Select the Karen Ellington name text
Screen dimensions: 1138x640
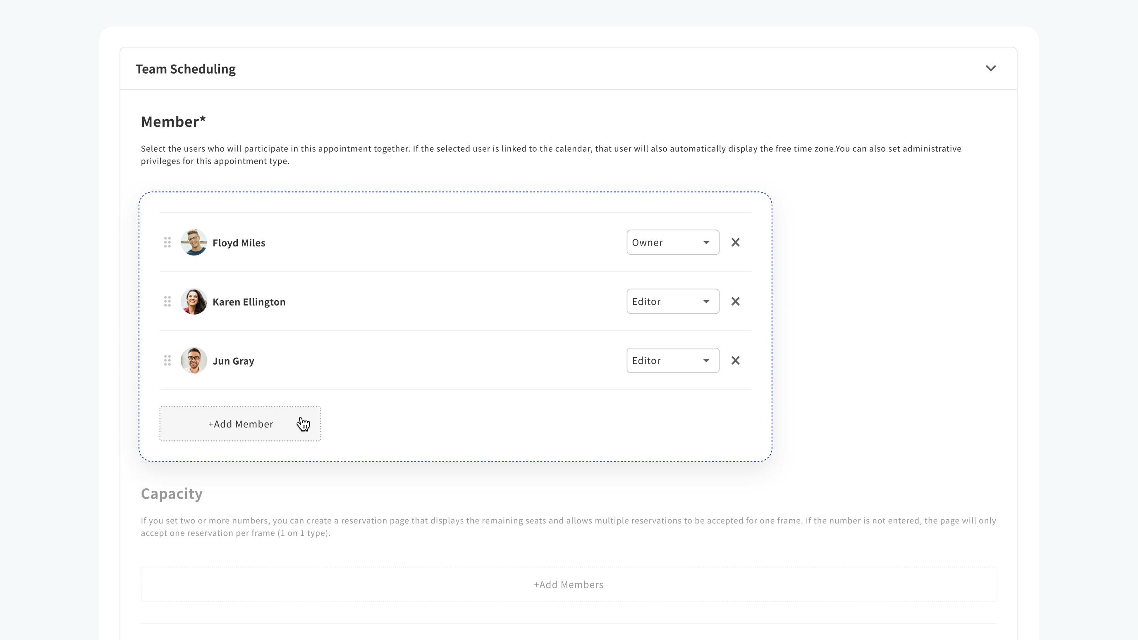point(249,302)
